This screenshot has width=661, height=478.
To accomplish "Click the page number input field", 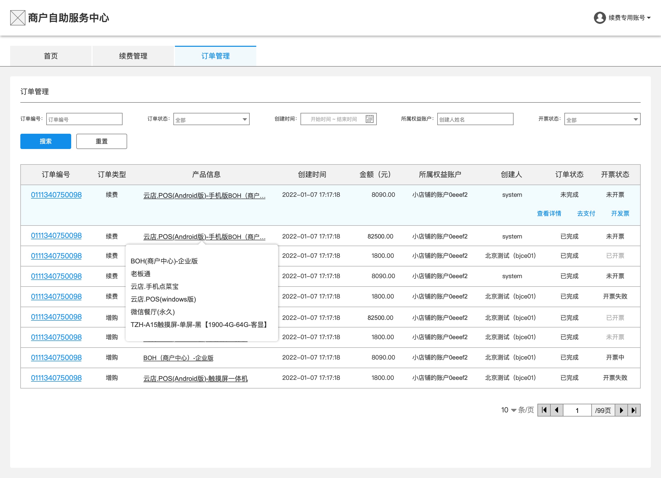I will [577, 410].
